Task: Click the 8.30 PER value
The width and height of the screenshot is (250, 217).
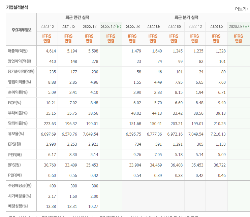Action: 73,155
